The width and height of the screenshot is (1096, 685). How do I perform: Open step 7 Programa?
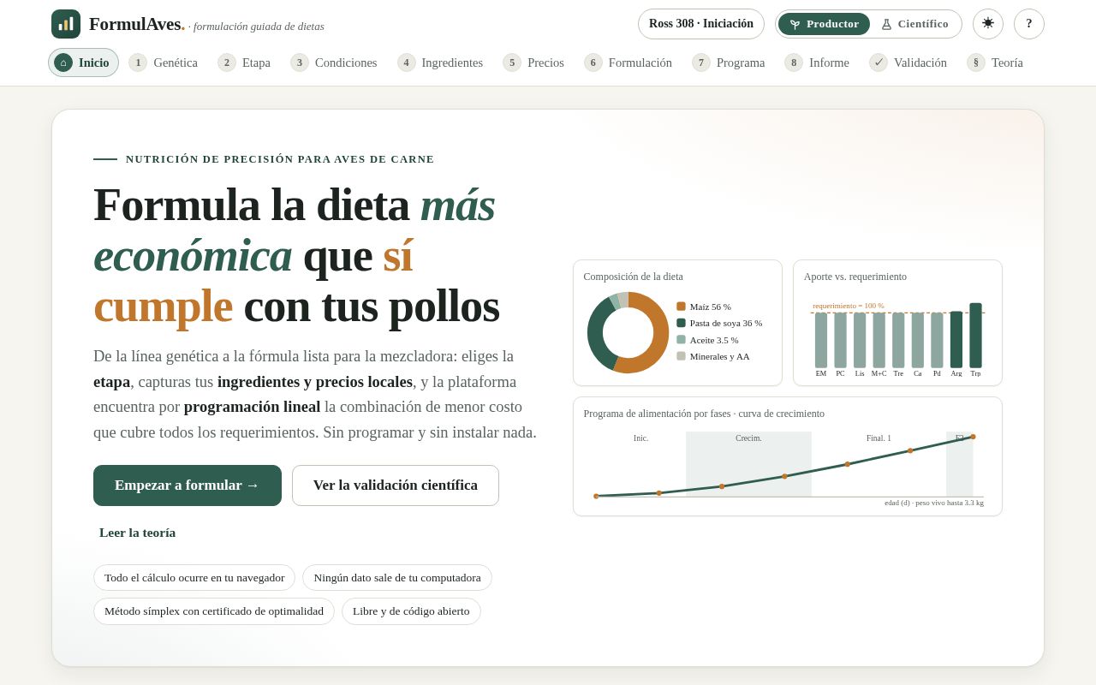click(729, 63)
